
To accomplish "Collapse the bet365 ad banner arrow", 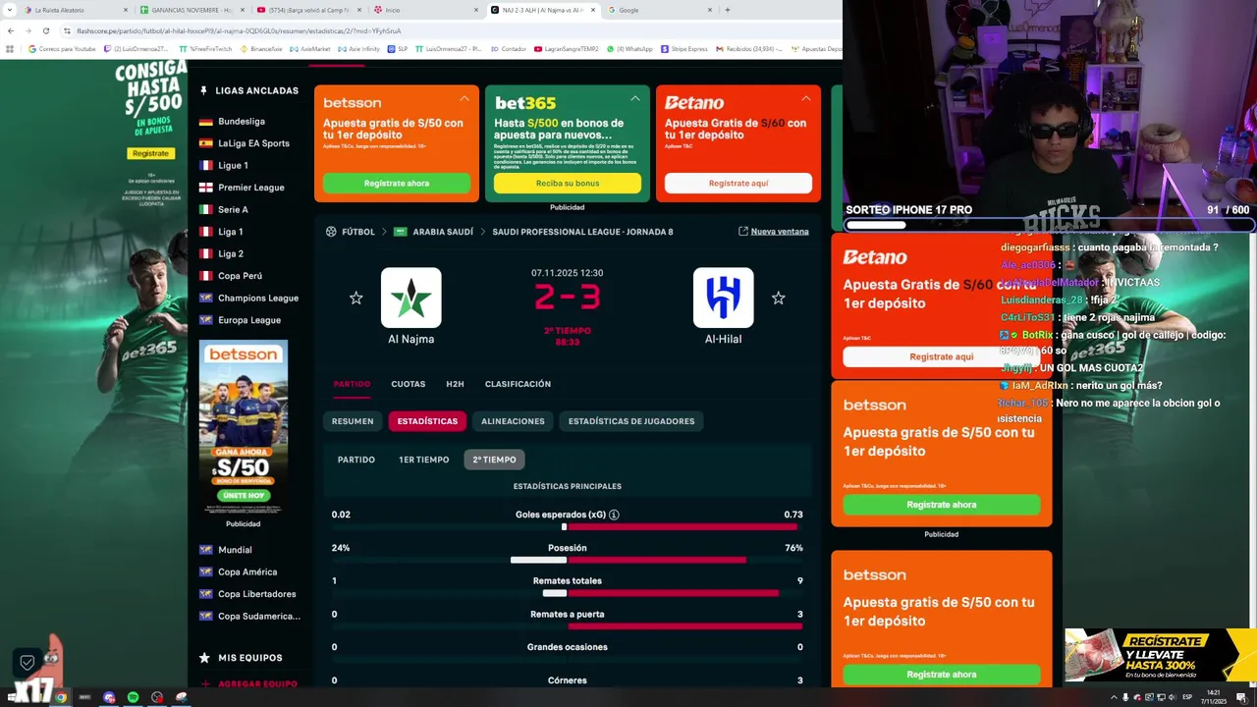I will [635, 98].
